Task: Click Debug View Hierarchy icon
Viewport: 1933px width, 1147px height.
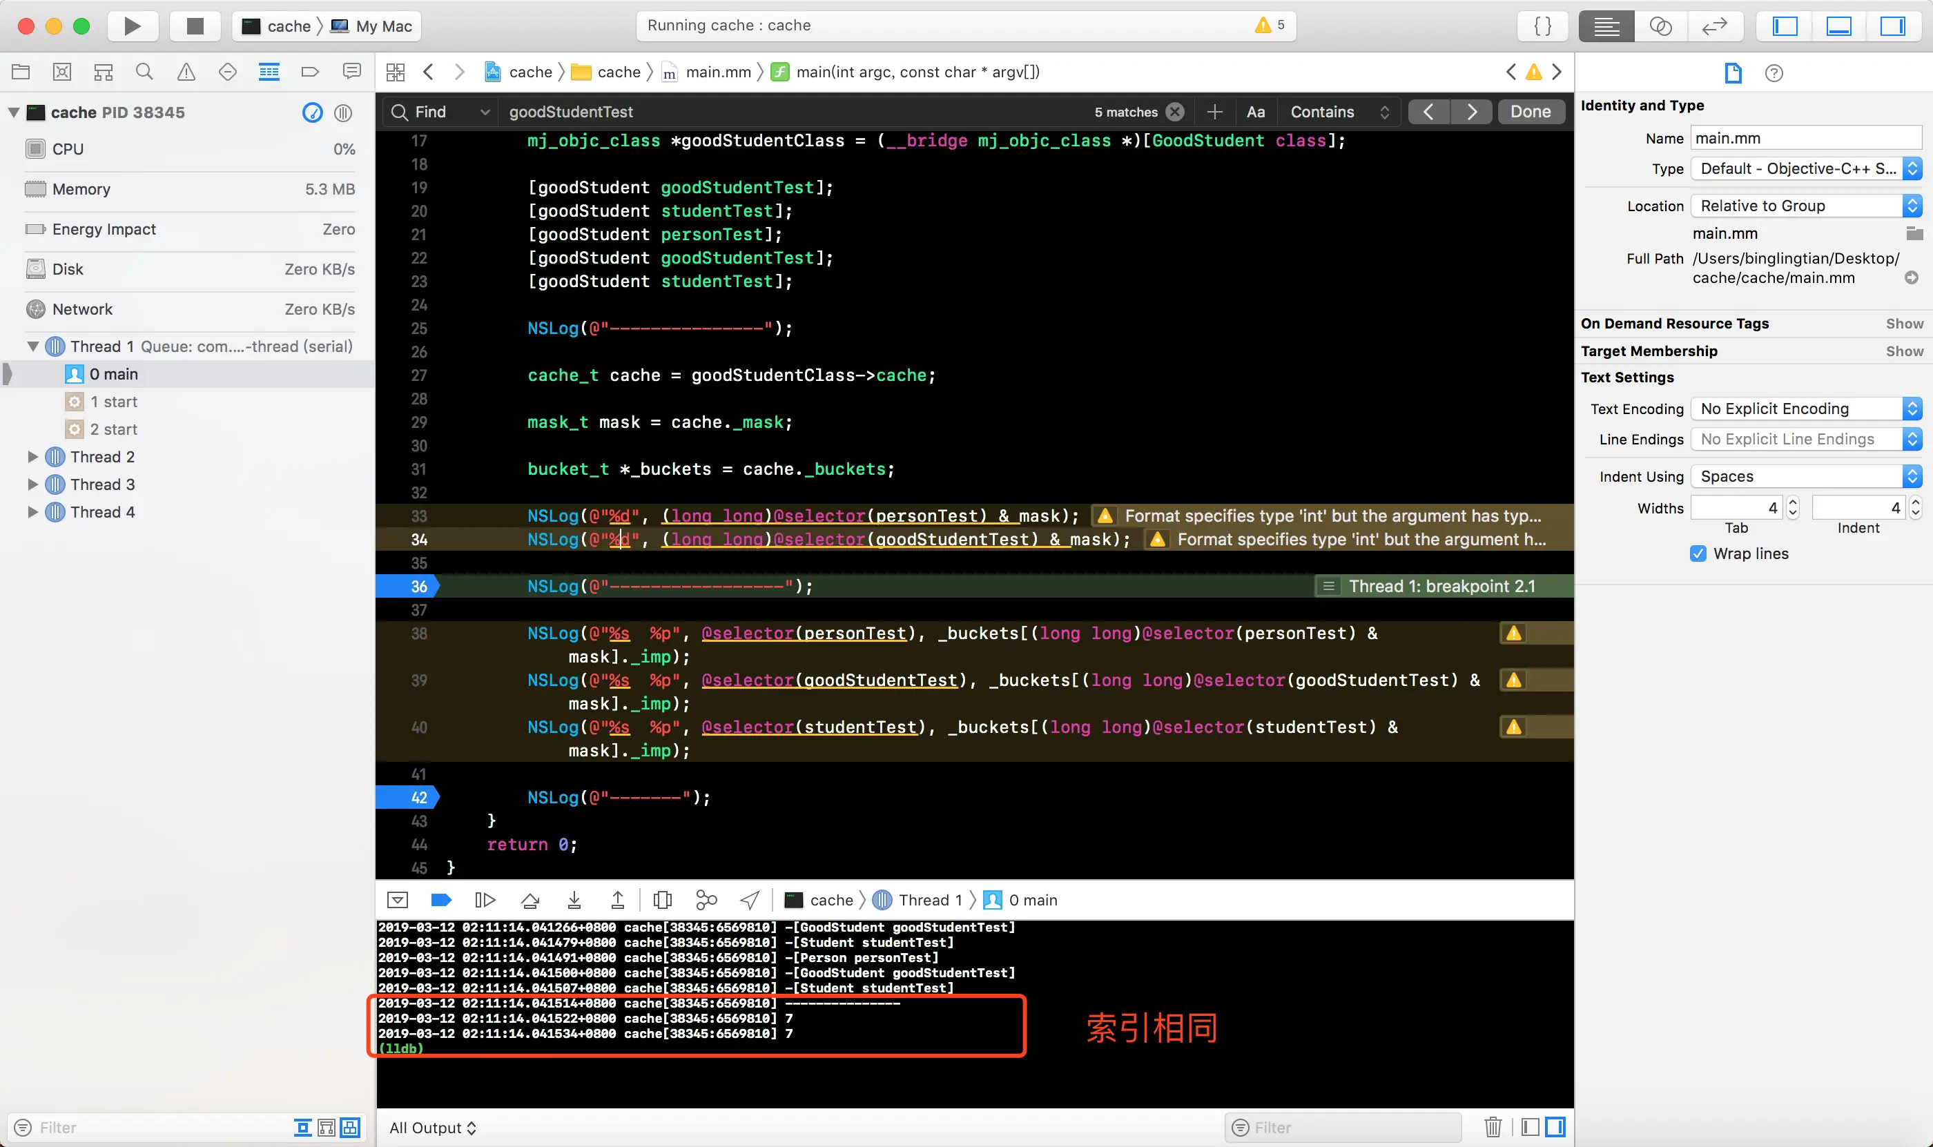Action: (662, 900)
